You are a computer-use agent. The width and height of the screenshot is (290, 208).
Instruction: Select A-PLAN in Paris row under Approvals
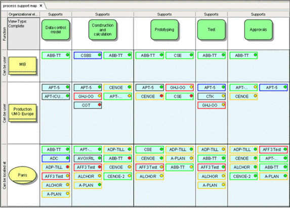pyautogui.click(x=273, y=177)
